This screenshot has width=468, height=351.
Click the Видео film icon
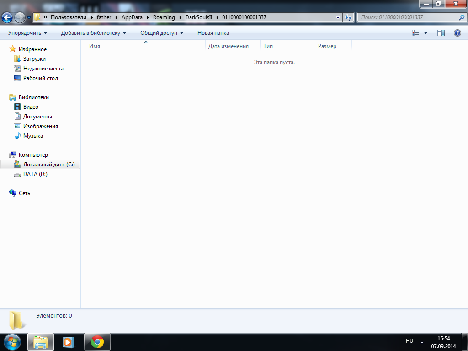[17, 106]
